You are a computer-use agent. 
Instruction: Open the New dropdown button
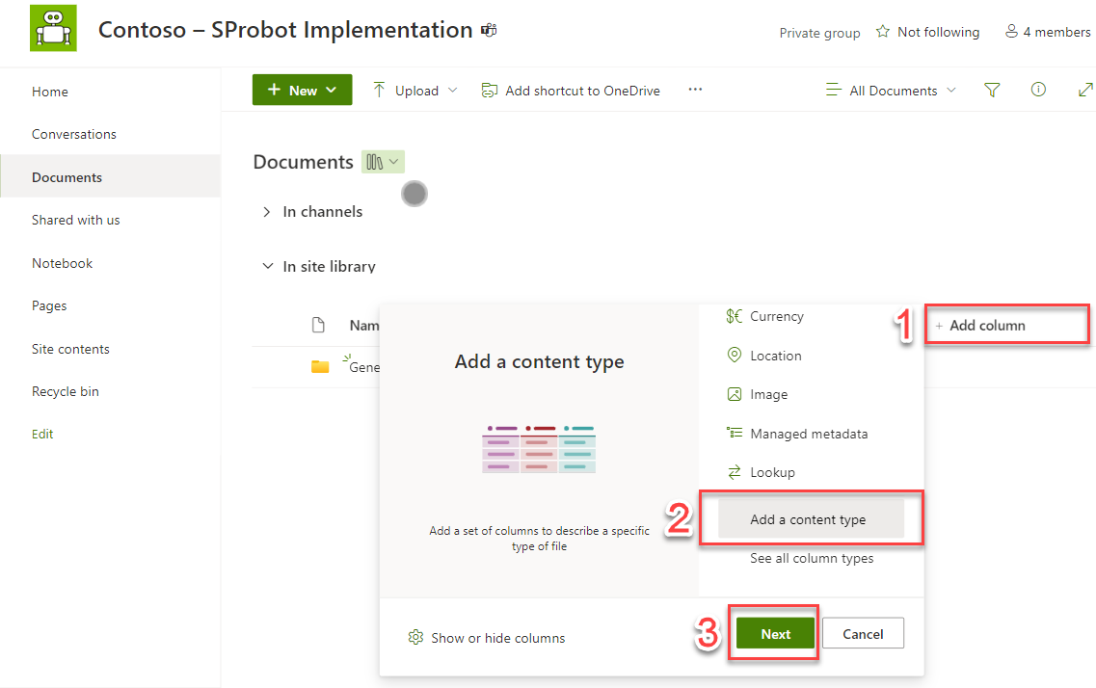pyautogui.click(x=302, y=91)
